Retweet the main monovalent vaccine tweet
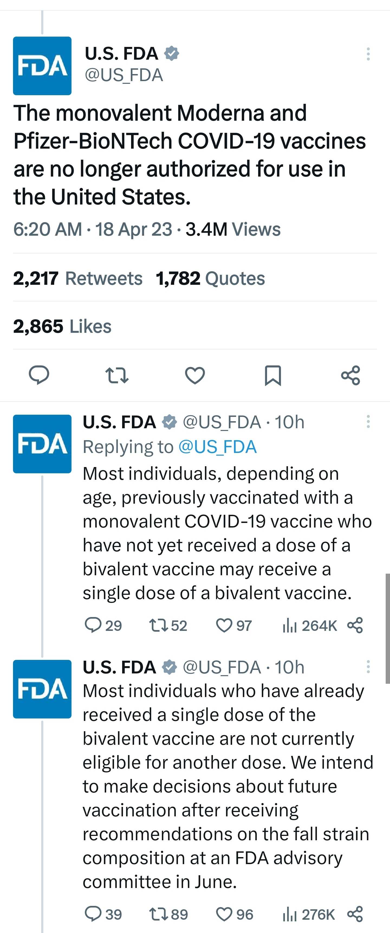390x933 pixels. click(116, 375)
